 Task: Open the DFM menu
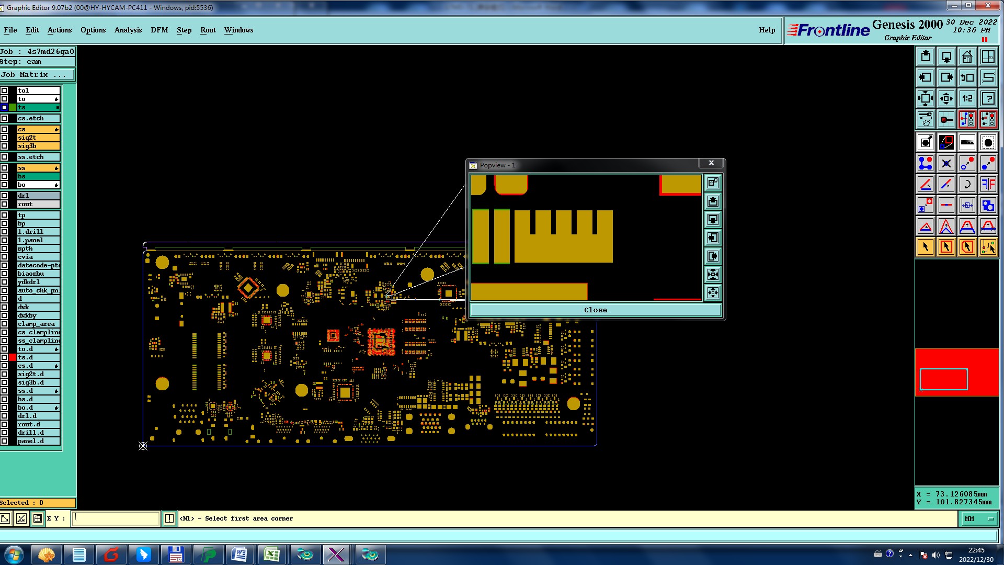pyautogui.click(x=159, y=30)
